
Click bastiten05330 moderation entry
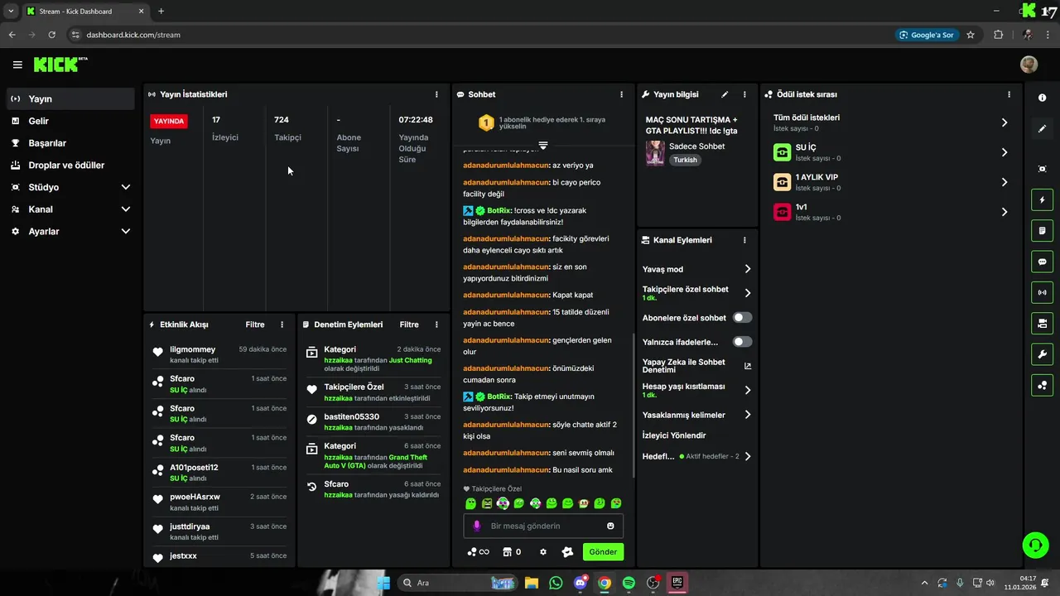373,421
